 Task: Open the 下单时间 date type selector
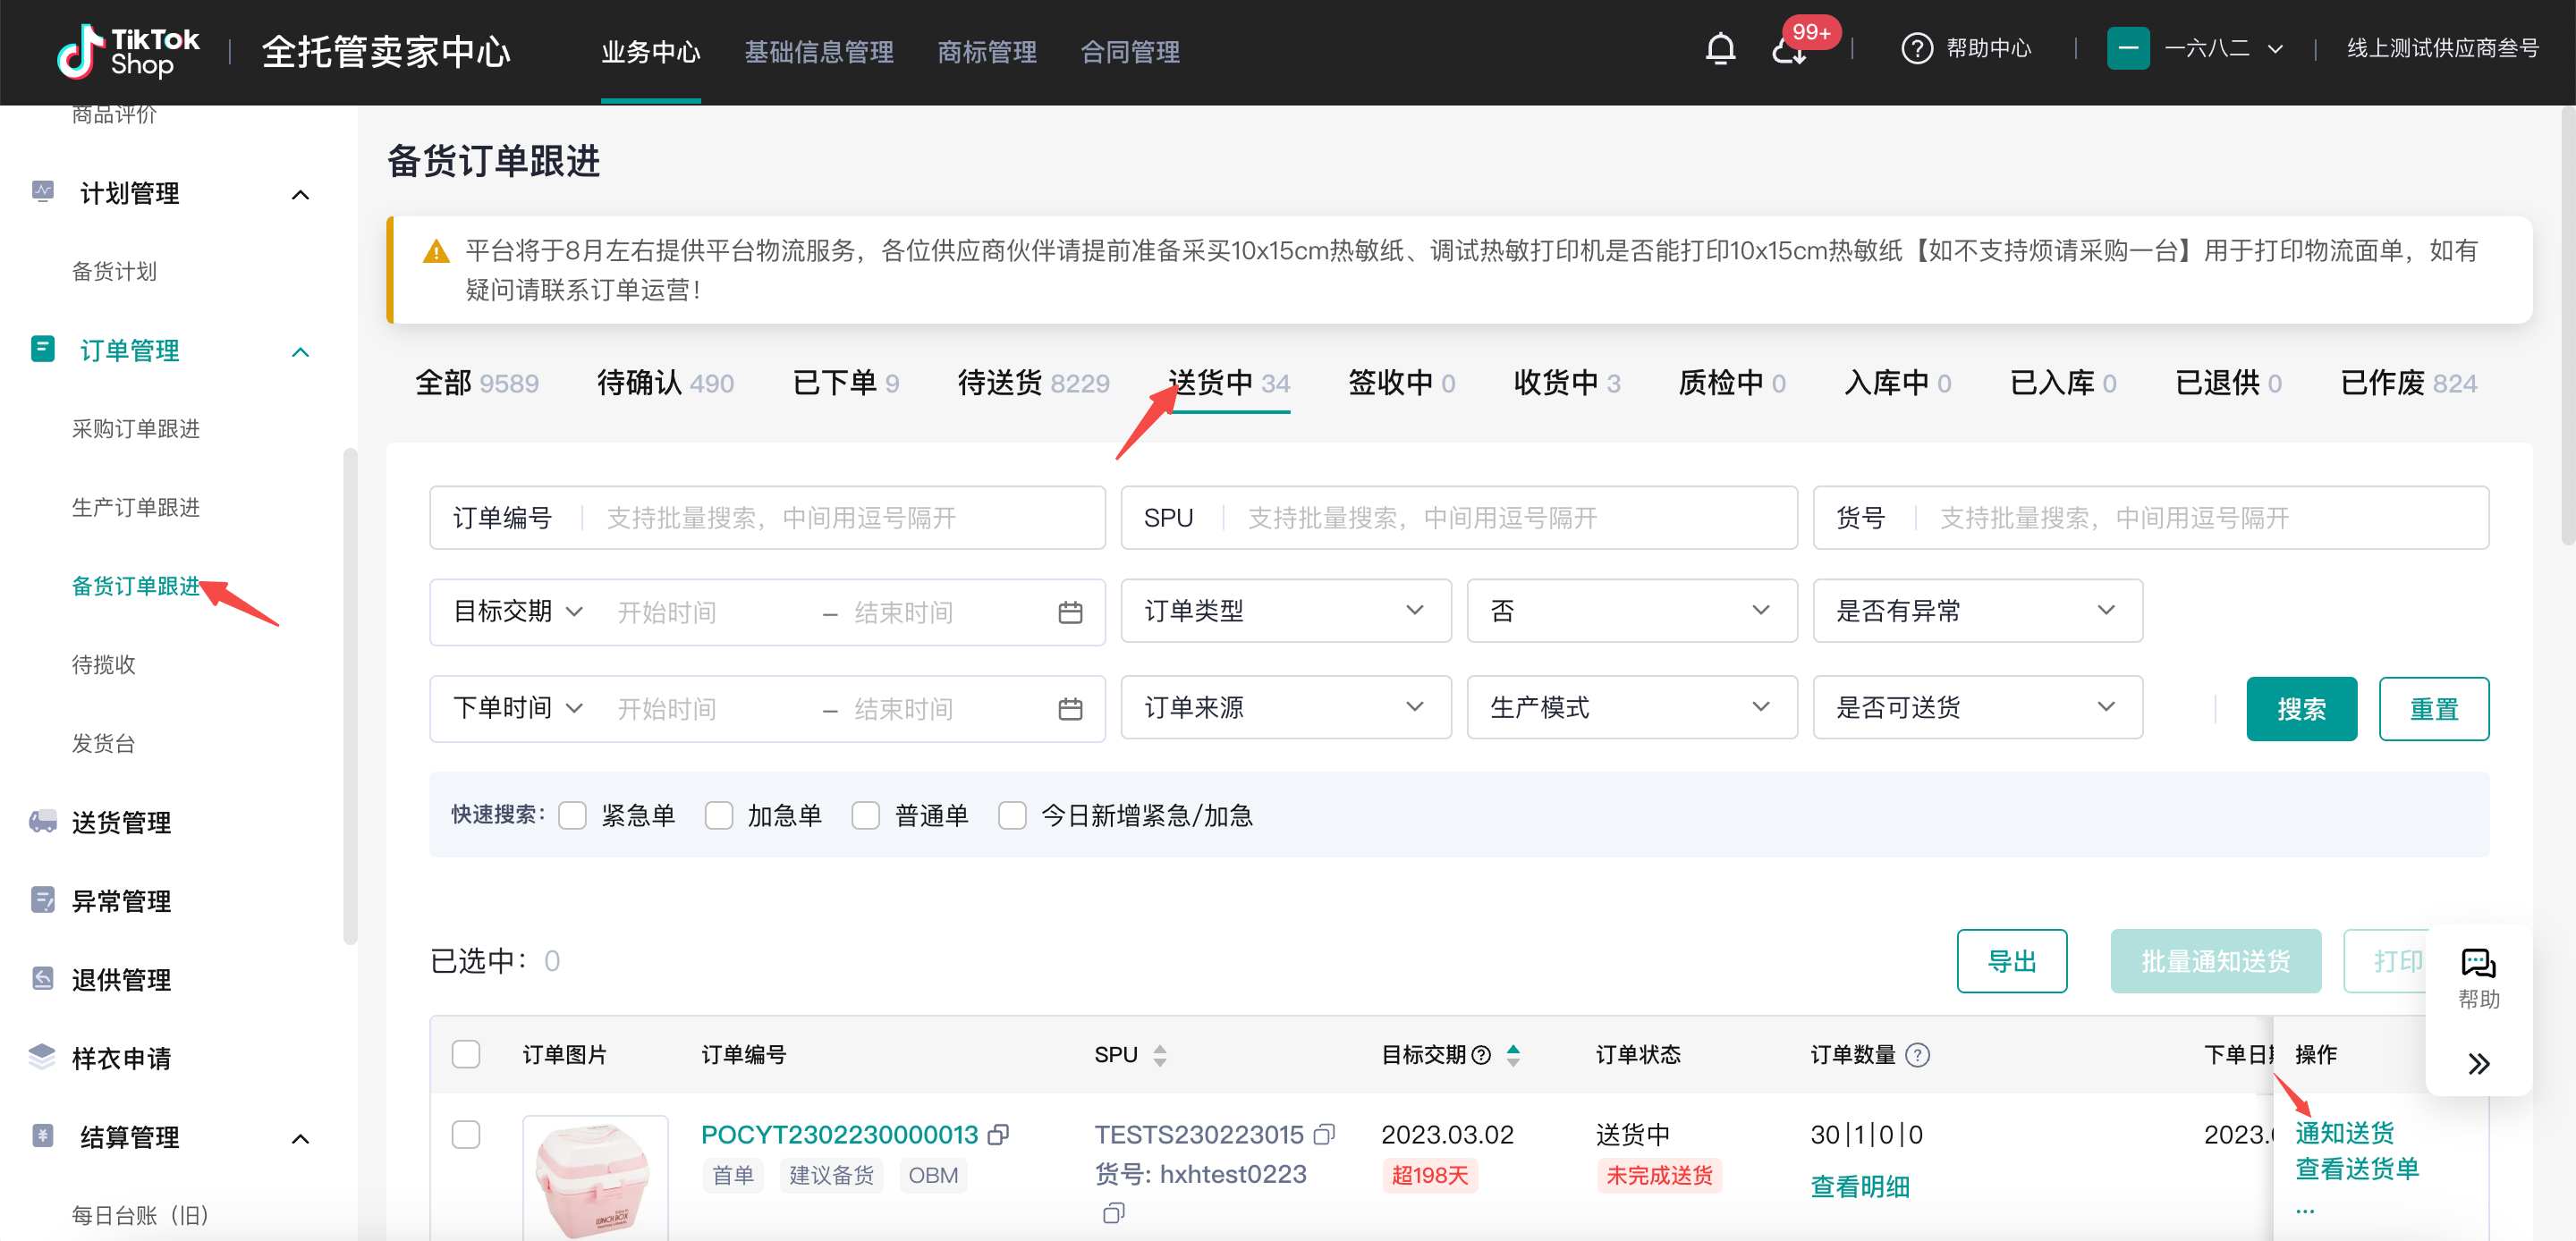click(x=517, y=708)
